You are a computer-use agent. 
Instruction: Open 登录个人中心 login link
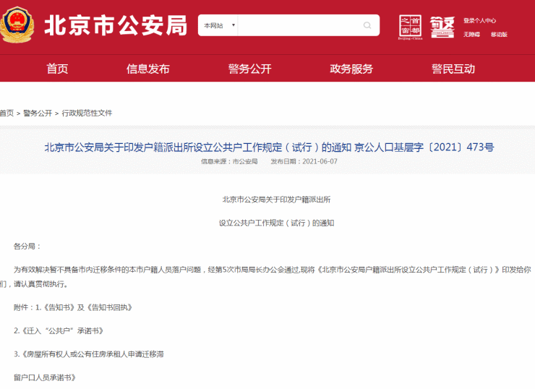click(x=479, y=21)
